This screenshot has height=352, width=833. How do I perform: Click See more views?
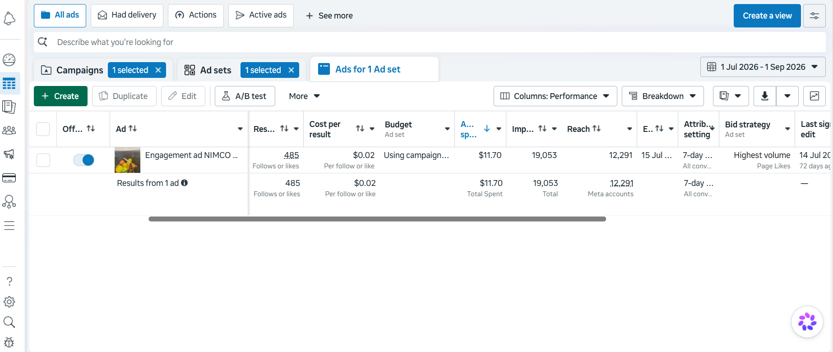[329, 16]
